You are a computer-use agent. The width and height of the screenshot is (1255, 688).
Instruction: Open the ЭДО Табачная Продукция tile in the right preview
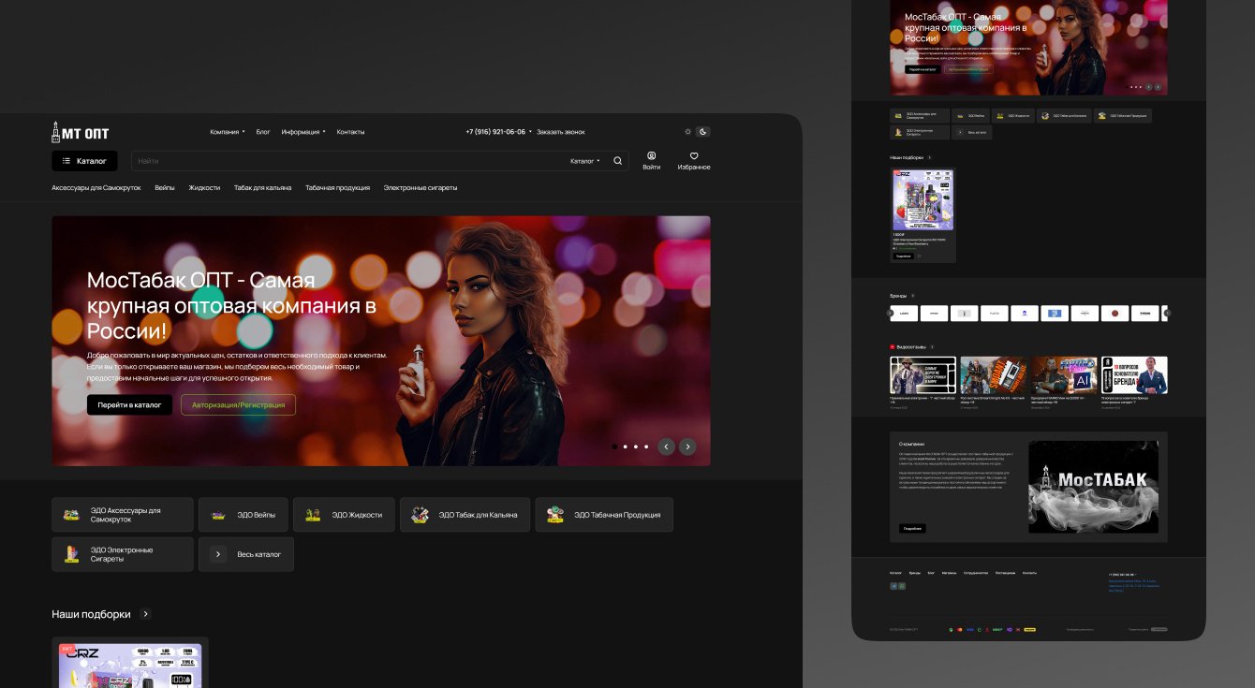pos(1122,116)
